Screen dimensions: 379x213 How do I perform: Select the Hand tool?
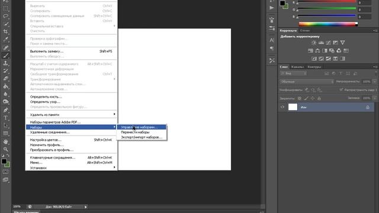[x=5, y=141]
